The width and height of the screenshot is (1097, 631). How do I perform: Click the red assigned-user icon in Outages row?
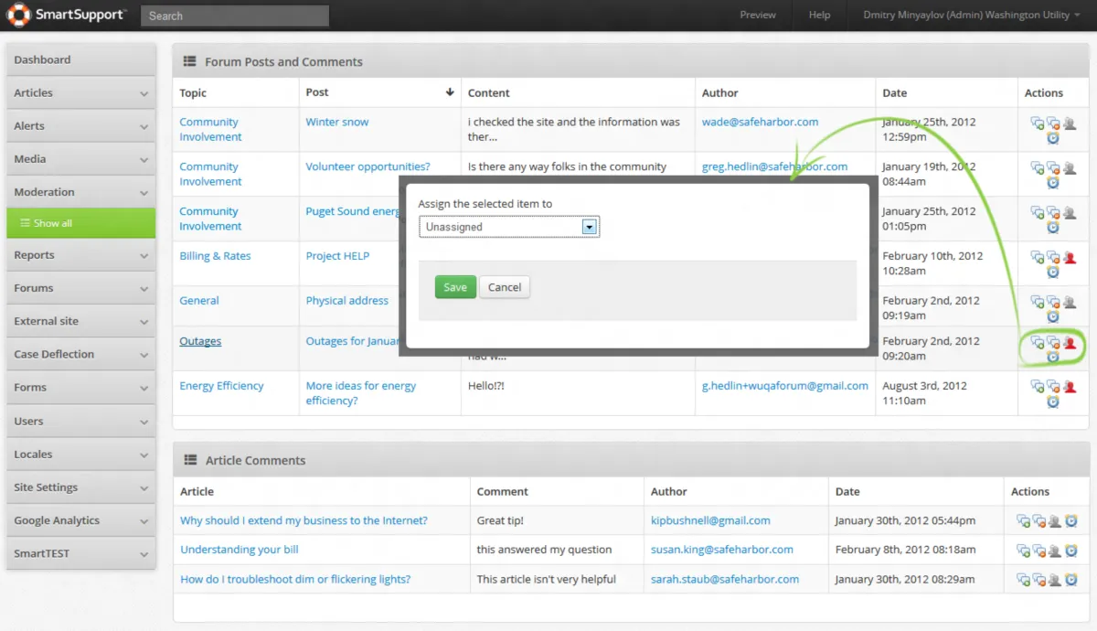pos(1070,343)
